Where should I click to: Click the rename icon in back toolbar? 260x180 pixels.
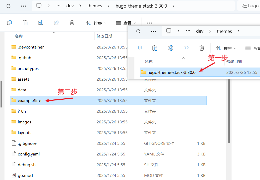[41, 23]
